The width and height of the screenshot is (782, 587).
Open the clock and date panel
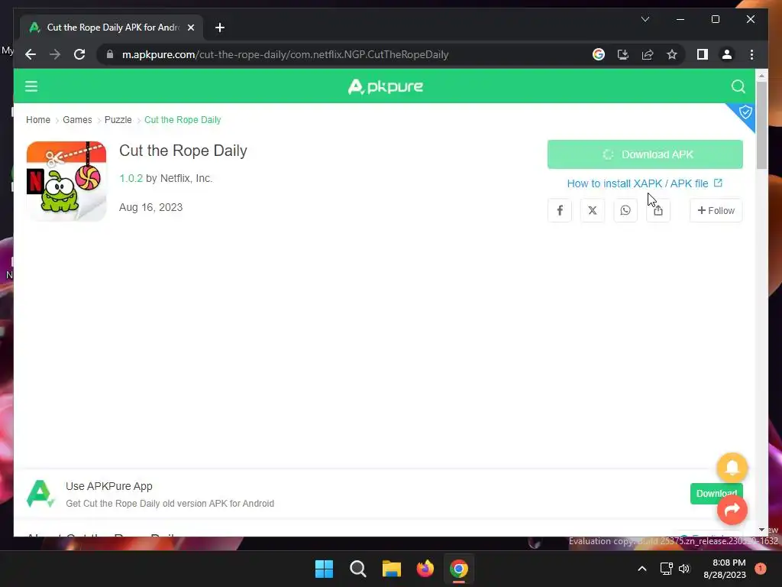coord(725,569)
